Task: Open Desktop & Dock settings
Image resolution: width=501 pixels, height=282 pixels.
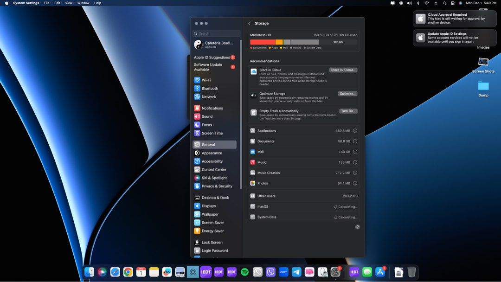Action: pos(215,198)
